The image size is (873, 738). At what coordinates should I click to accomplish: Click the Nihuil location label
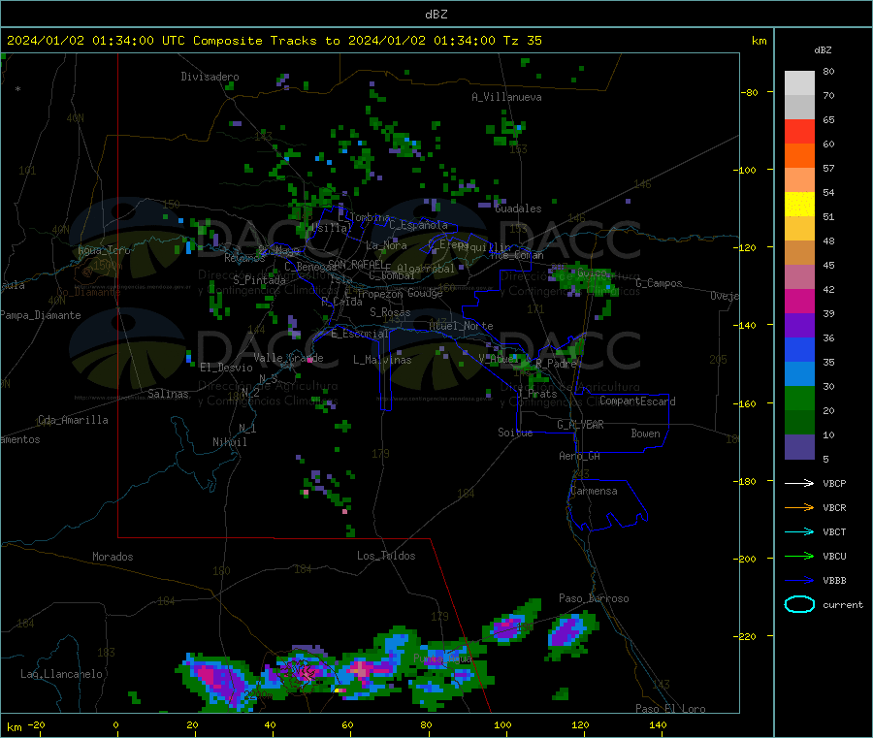(x=230, y=442)
